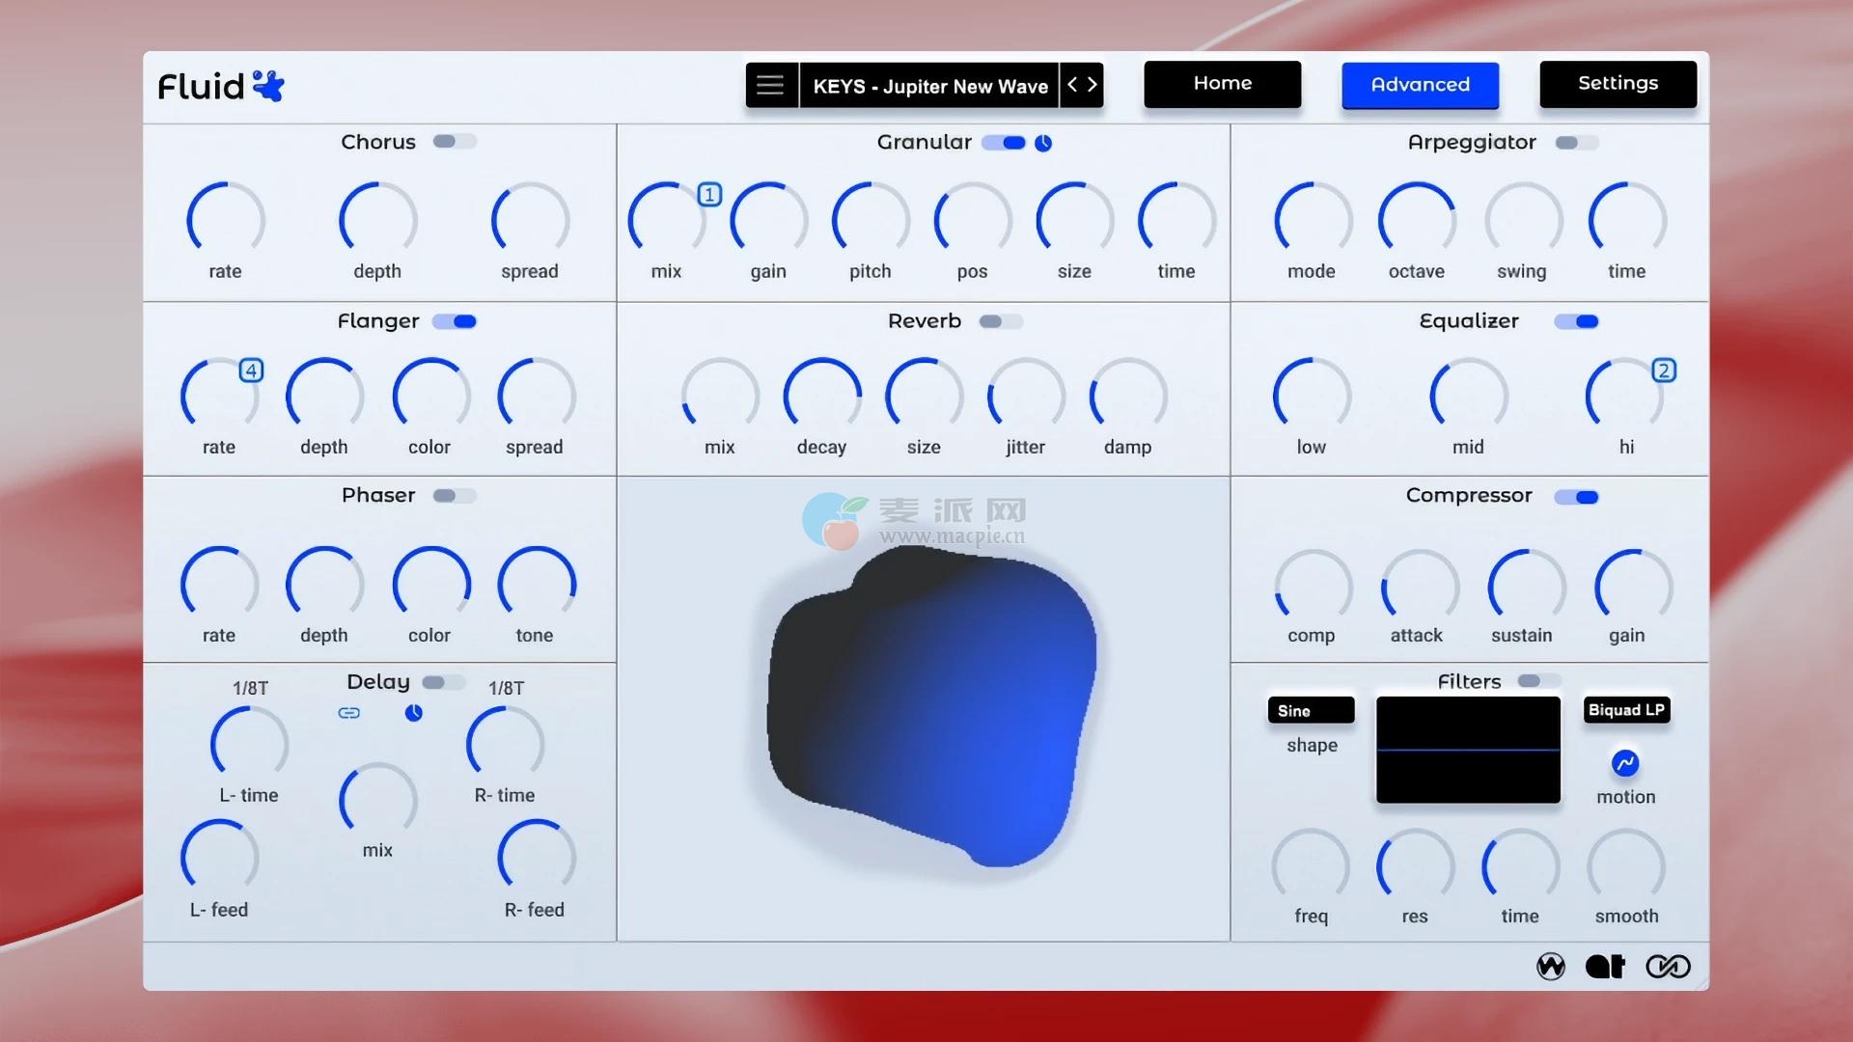The image size is (1853, 1042).
Task: Disable the Compressor toggle
Action: tap(1576, 497)
